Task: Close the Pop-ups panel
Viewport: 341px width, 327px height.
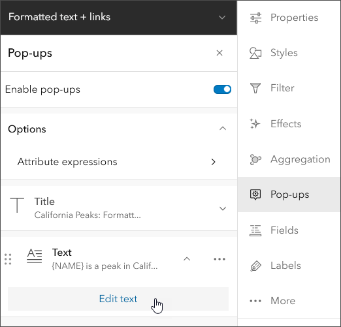Action: [219, 53]
